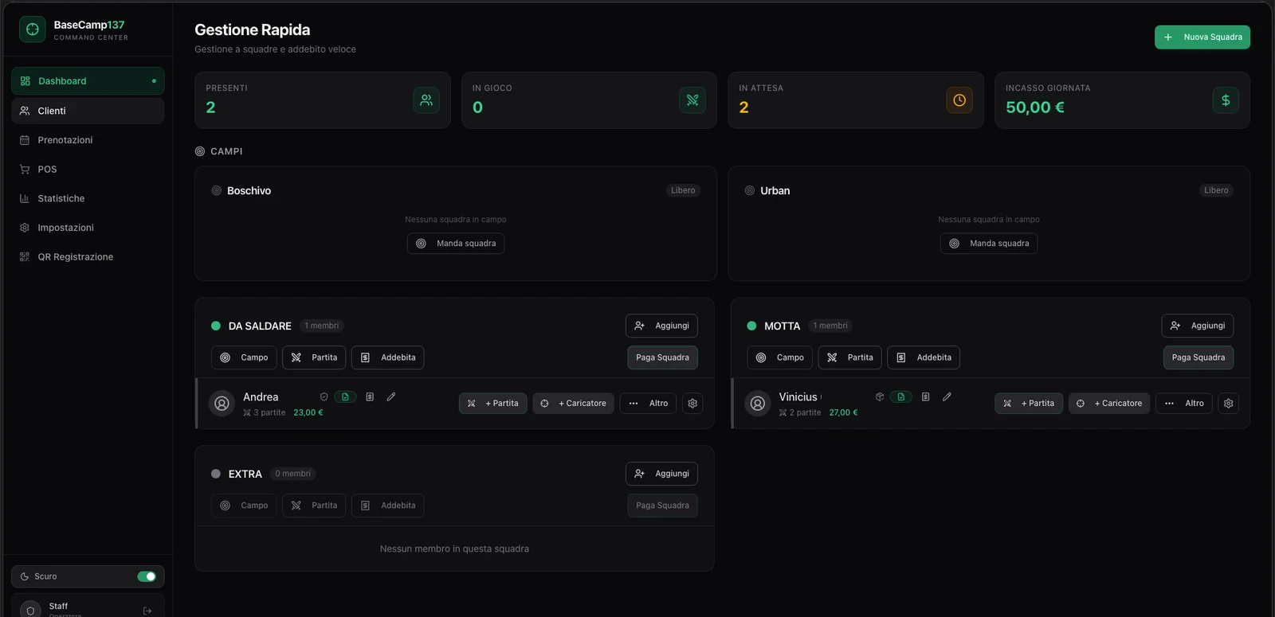Click the shield icon next to Andrea
The height and width of the screenshot is (617, 1275).
point(324,396)
